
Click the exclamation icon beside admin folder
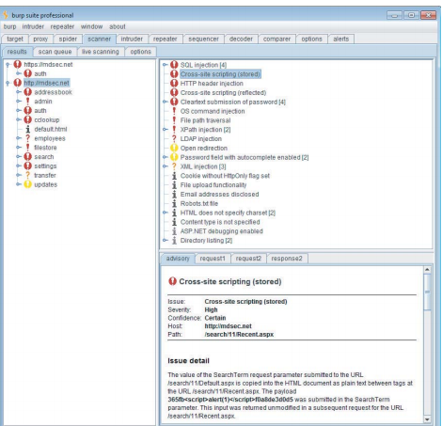pyautogui.click(x=28, y=102)
